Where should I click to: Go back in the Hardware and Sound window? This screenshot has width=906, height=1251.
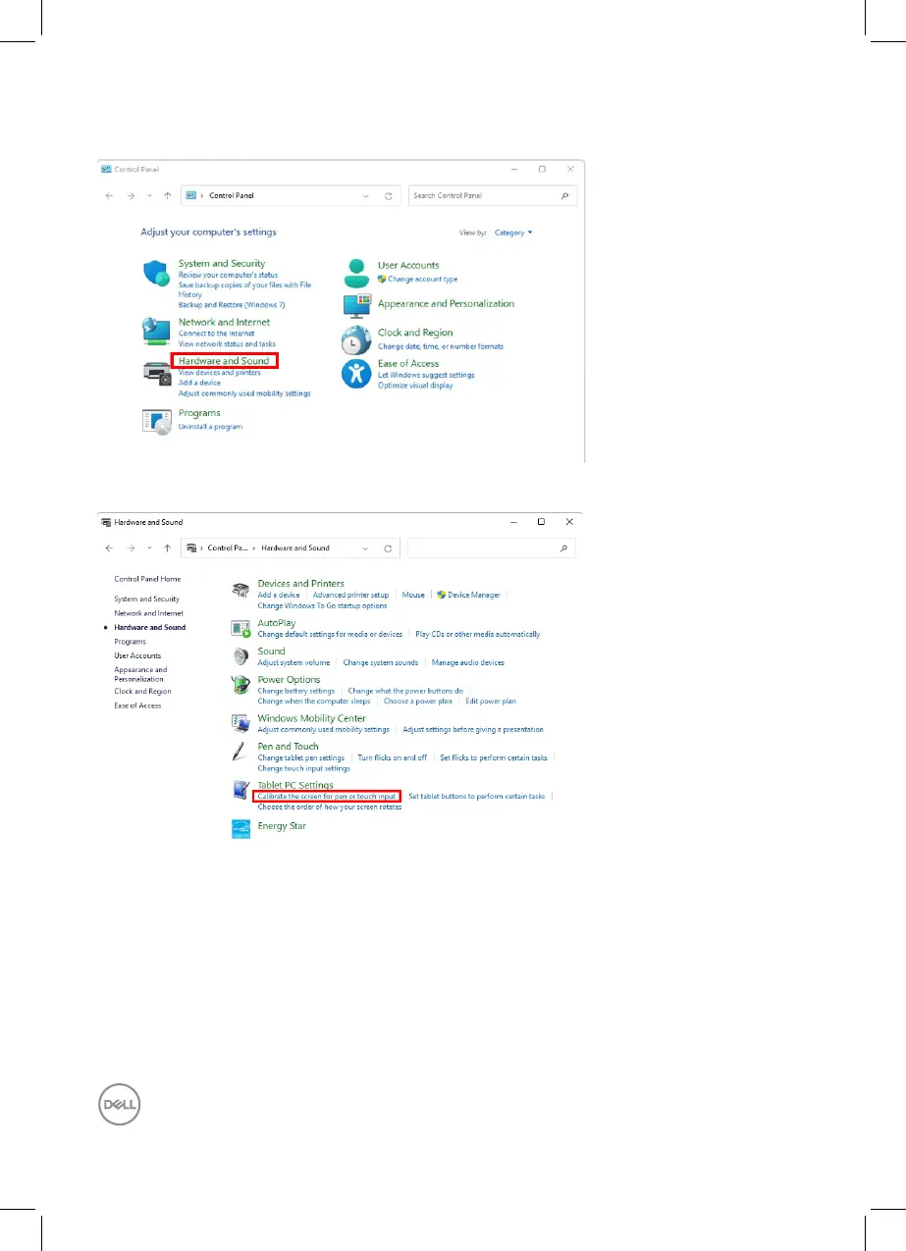pos(110,548)
